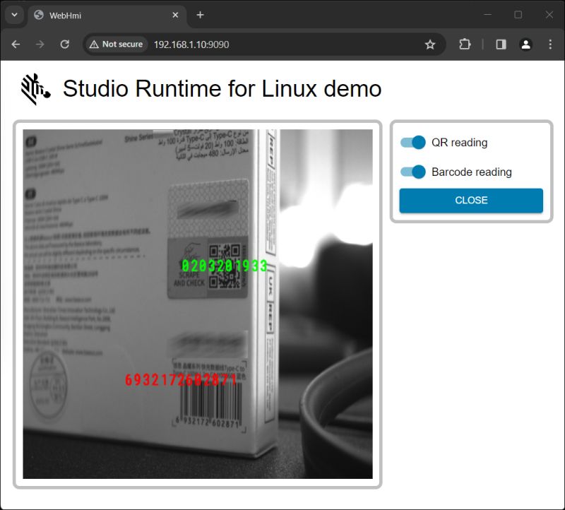Image resolution: width=565 pixels, height=510 pixels.
Task: Click the browser back arrow icon
Action: pos(16,44)
